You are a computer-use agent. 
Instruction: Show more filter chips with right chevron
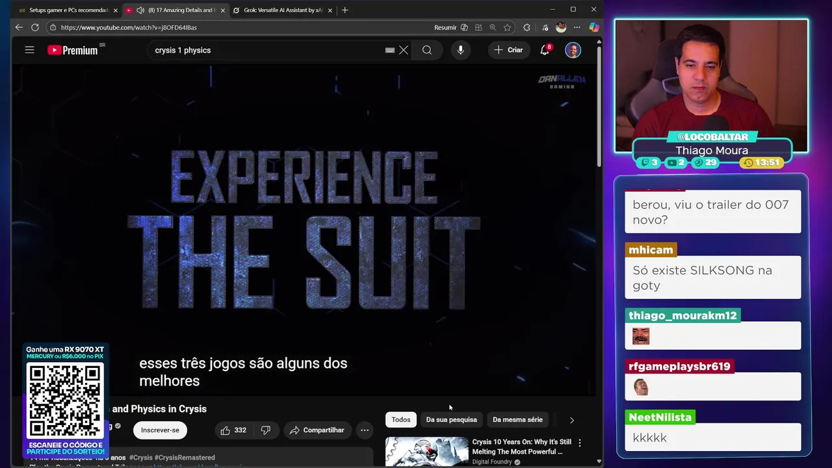pyautogui.click(x=572, y=420)
